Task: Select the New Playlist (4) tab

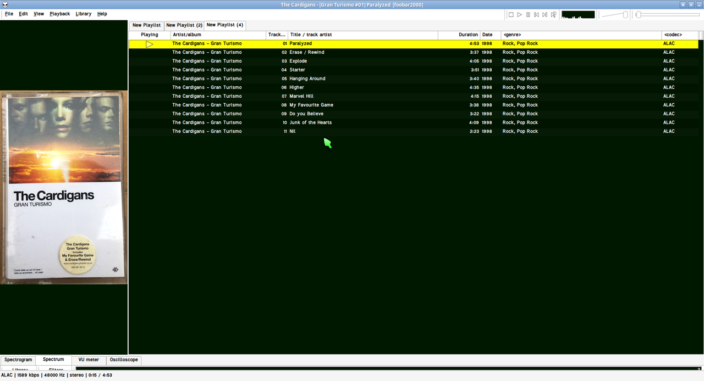Action: (225, 25)
